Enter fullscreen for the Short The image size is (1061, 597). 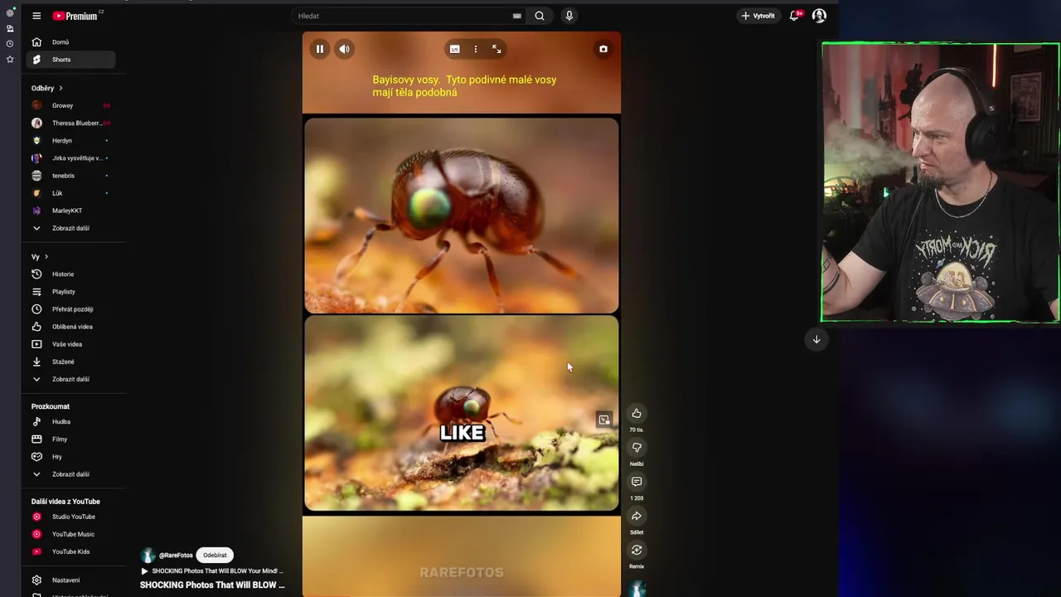(x=497, y=49)
